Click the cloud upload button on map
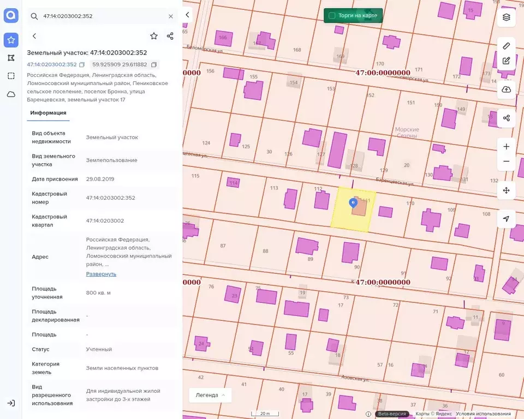 click(x=507, y=89)
